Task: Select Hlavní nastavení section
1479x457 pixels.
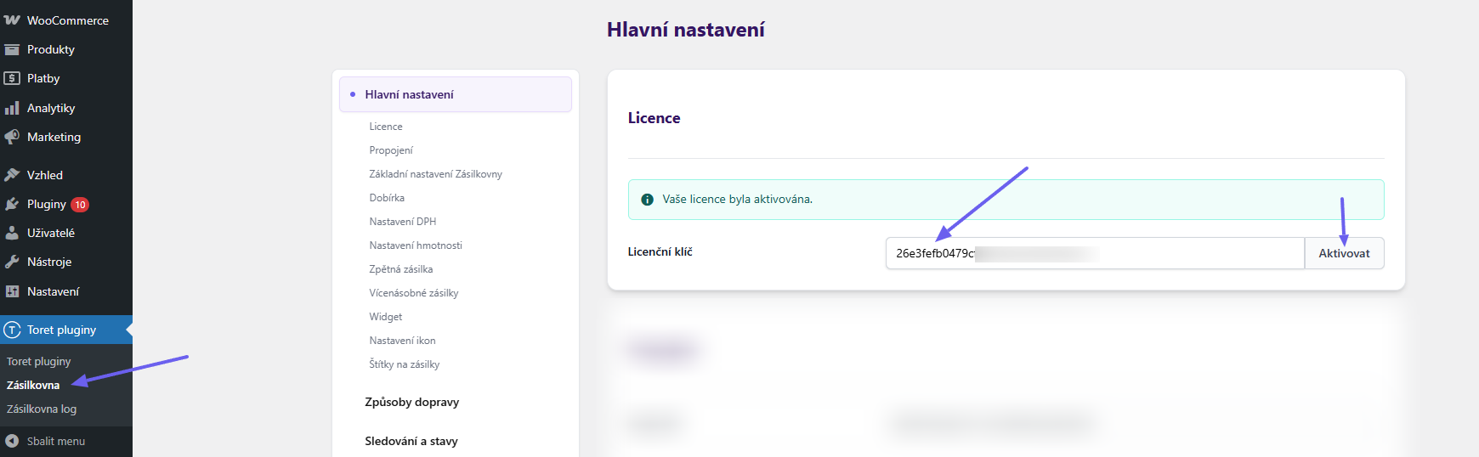Action: point(456,94)
